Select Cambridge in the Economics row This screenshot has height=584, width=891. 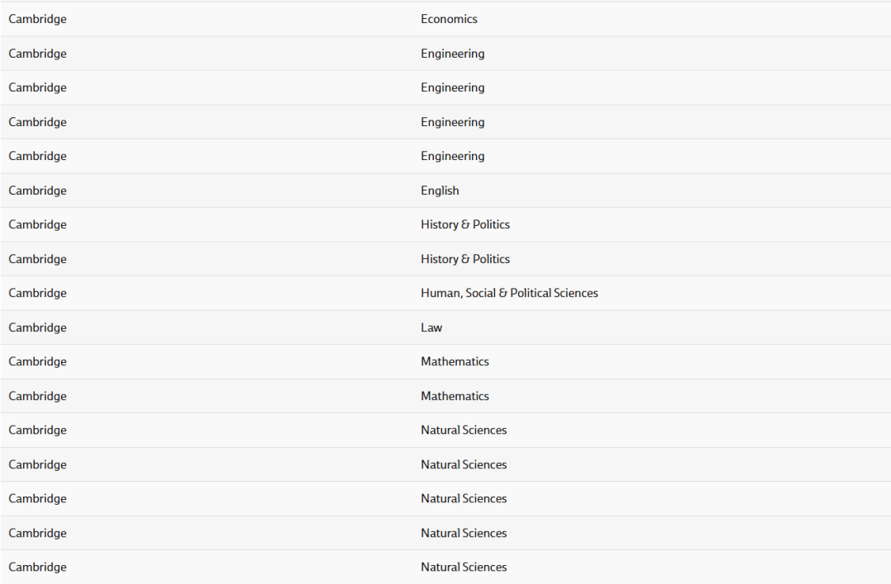(x=38, y=19)
